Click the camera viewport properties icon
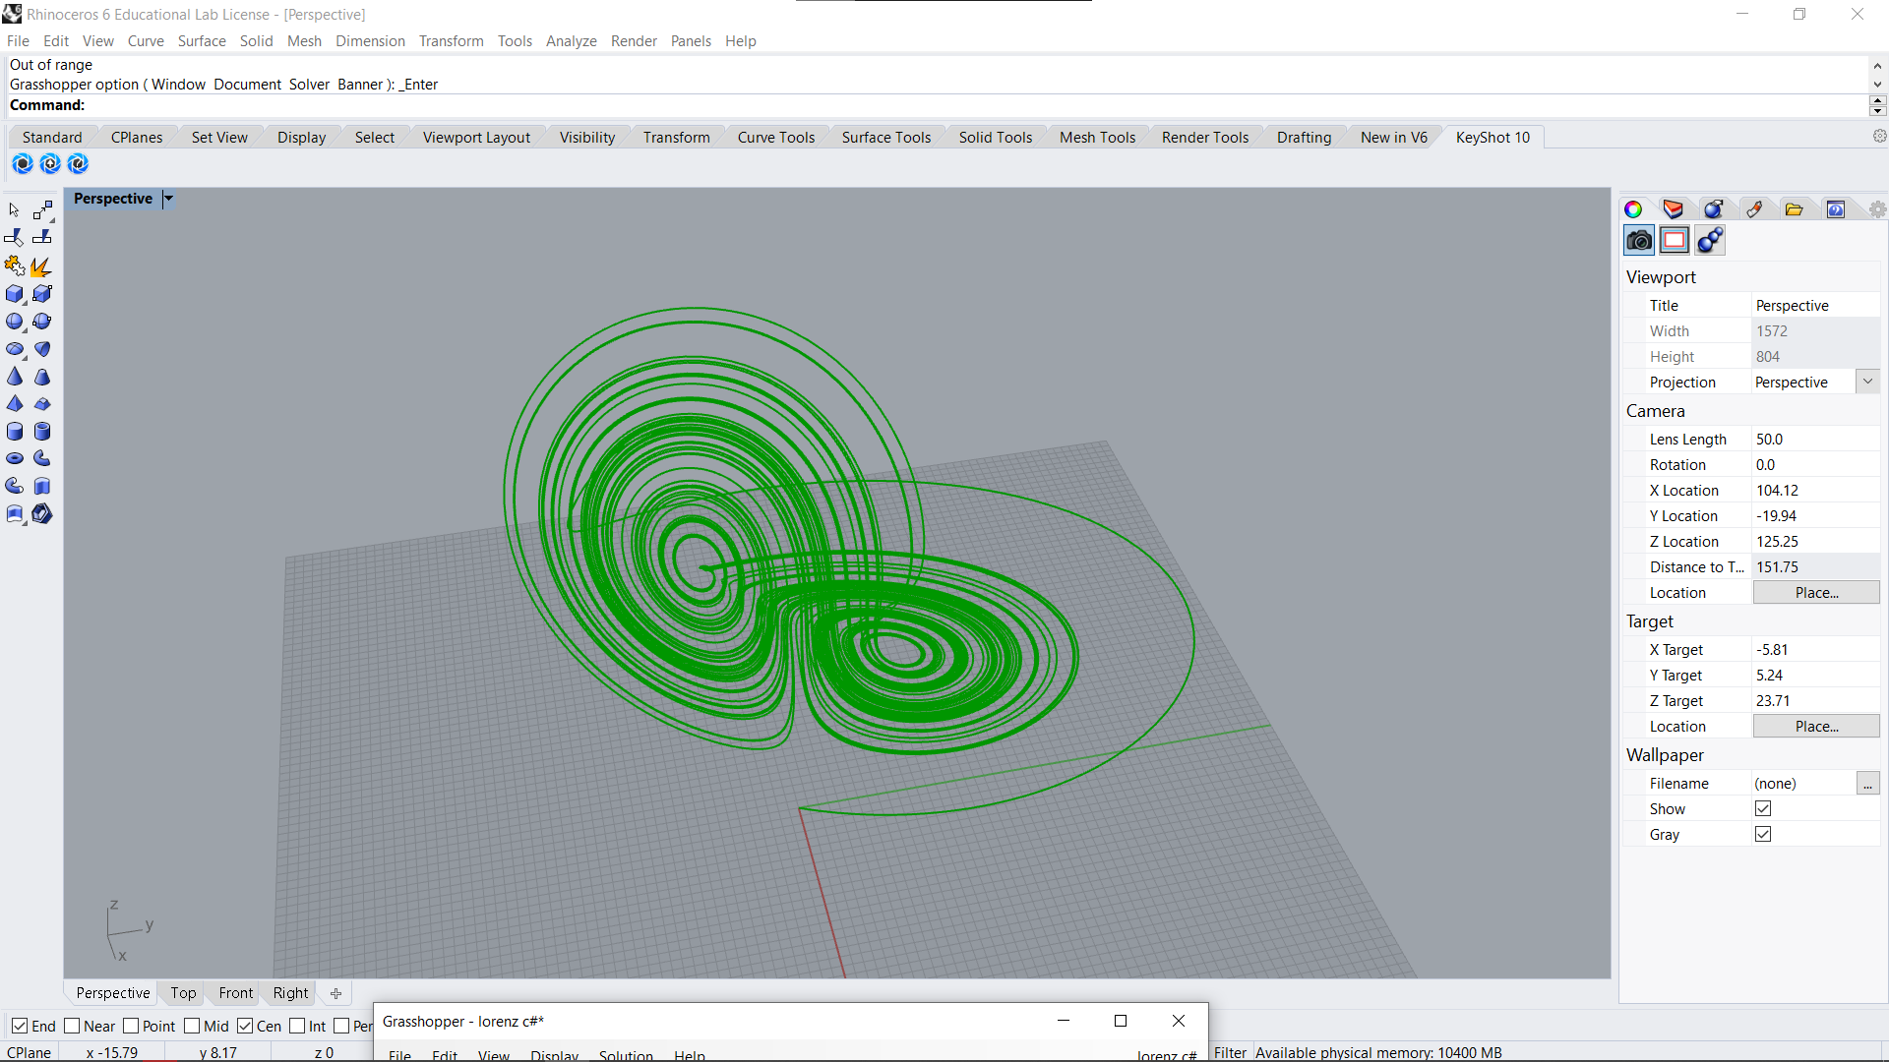Screen dimensions: 1889x1062 [x=1639, y=240]
